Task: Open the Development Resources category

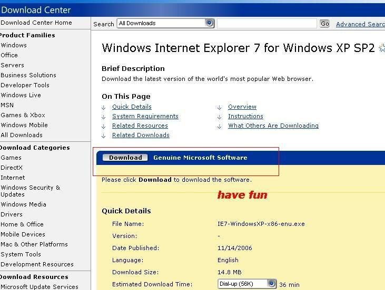Action: pos(37,264)
